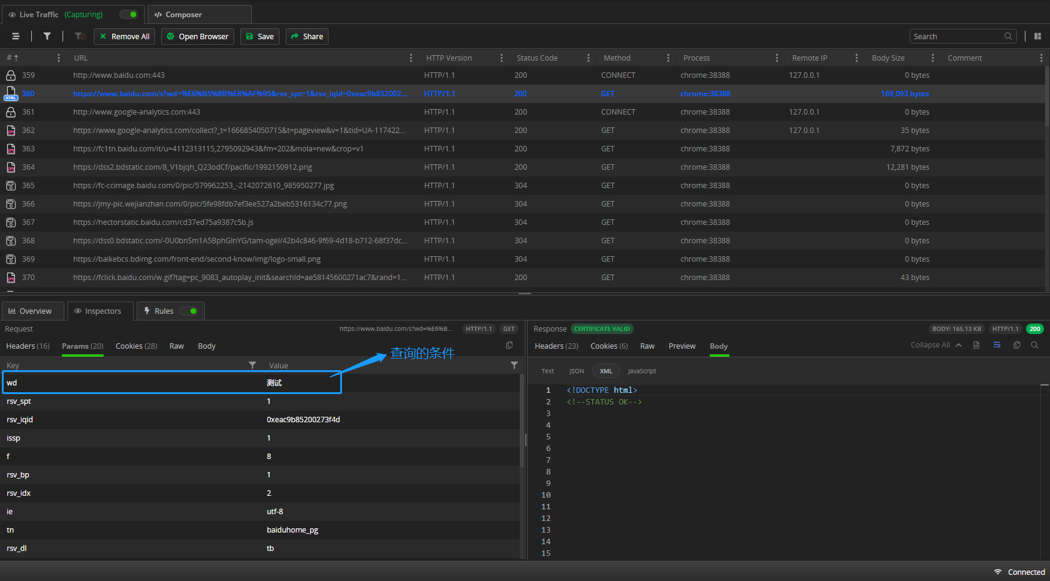Filter the Key column in Params

[x=252, y=365]
